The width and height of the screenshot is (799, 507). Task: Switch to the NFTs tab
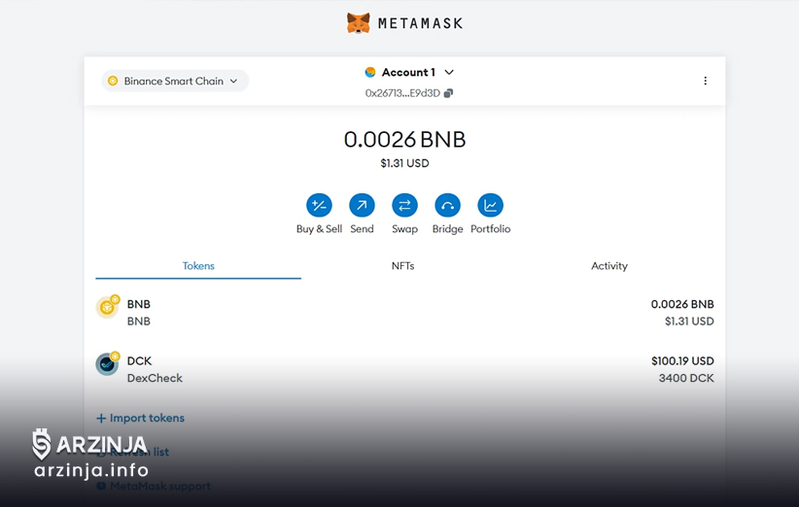[402, 266]
